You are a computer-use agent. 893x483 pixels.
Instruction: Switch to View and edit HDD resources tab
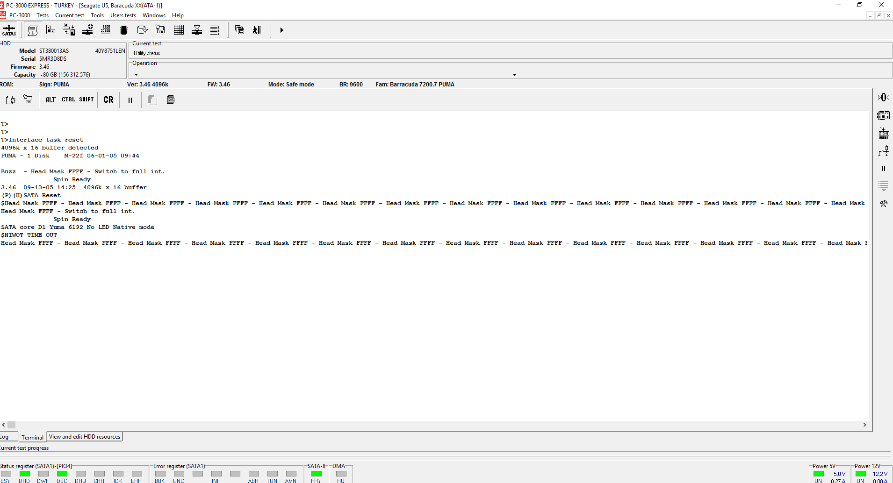(x=85, y=437)
